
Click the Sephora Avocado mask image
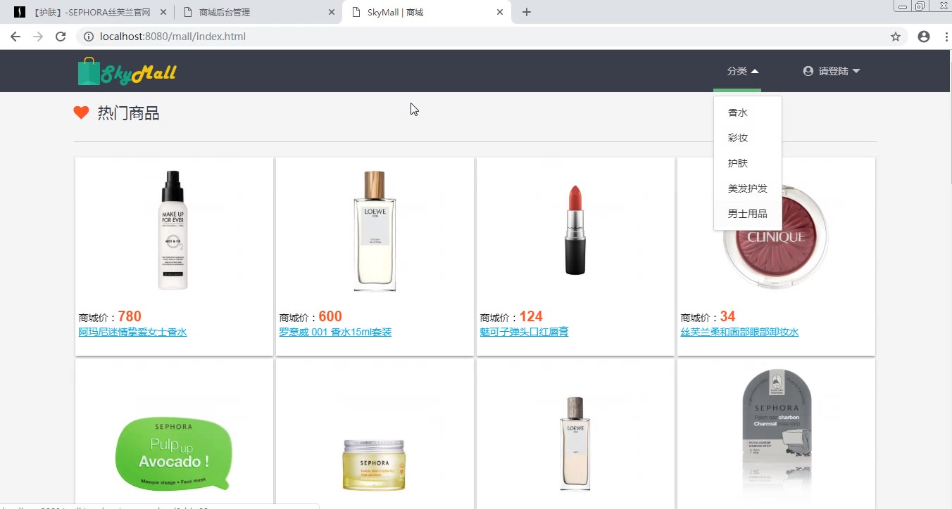(174, 453)
